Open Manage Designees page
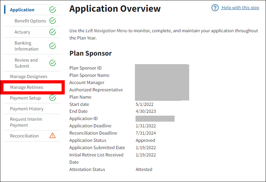266x182 pixels. (29, 76)
